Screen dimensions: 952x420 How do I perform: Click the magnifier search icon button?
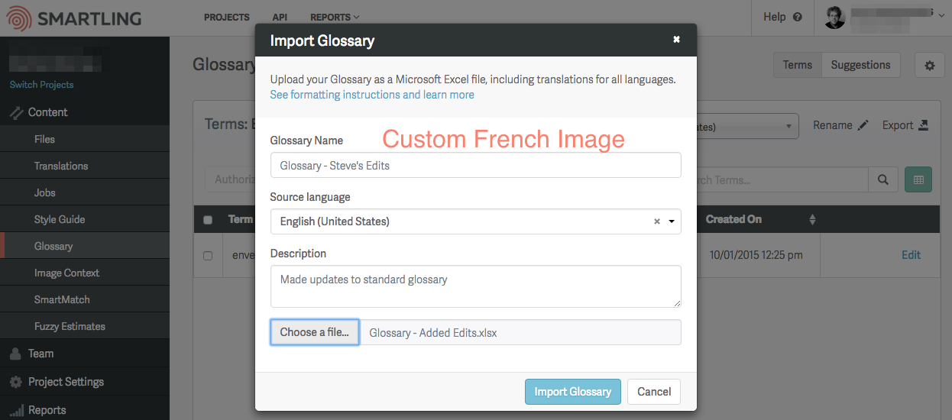pos(882,179)
